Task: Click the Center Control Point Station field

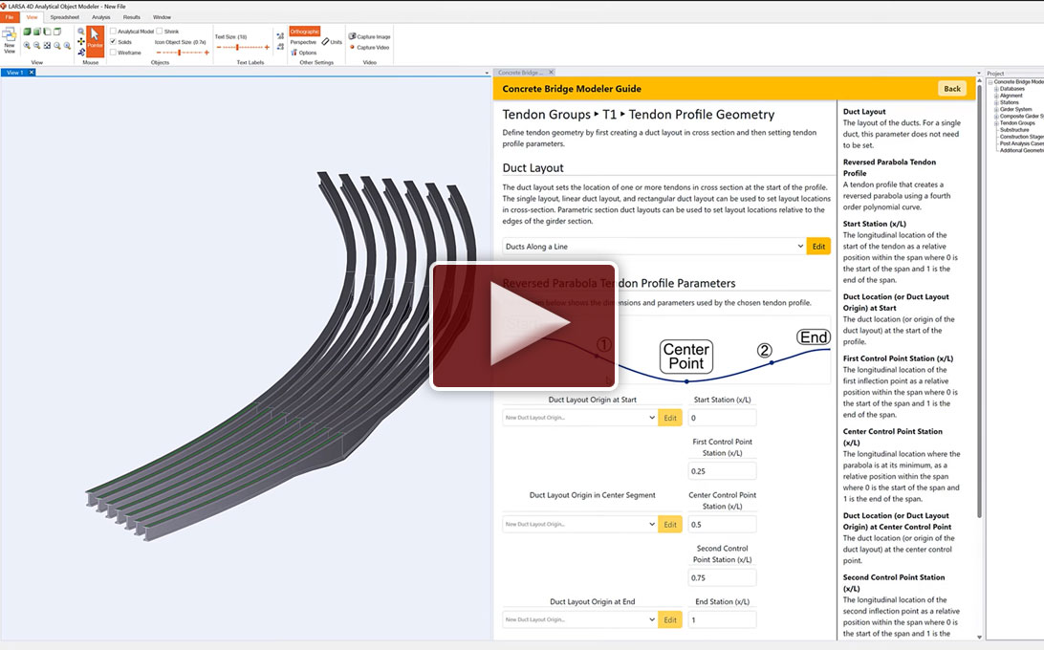Action: [722, 524]
